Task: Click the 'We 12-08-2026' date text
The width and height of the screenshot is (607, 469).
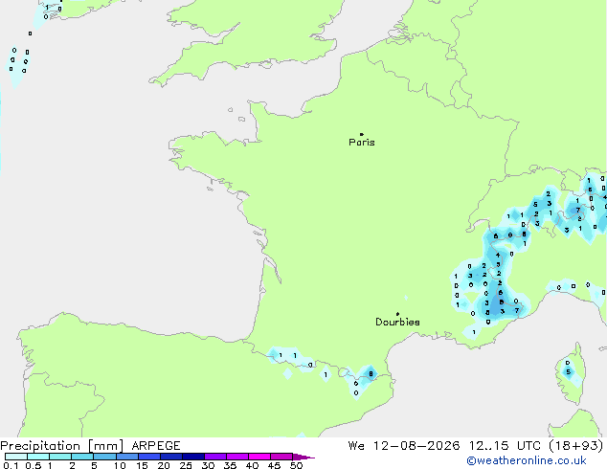Action: tap(404, 446)
